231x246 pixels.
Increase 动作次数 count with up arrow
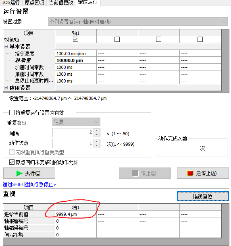(97, 141)
